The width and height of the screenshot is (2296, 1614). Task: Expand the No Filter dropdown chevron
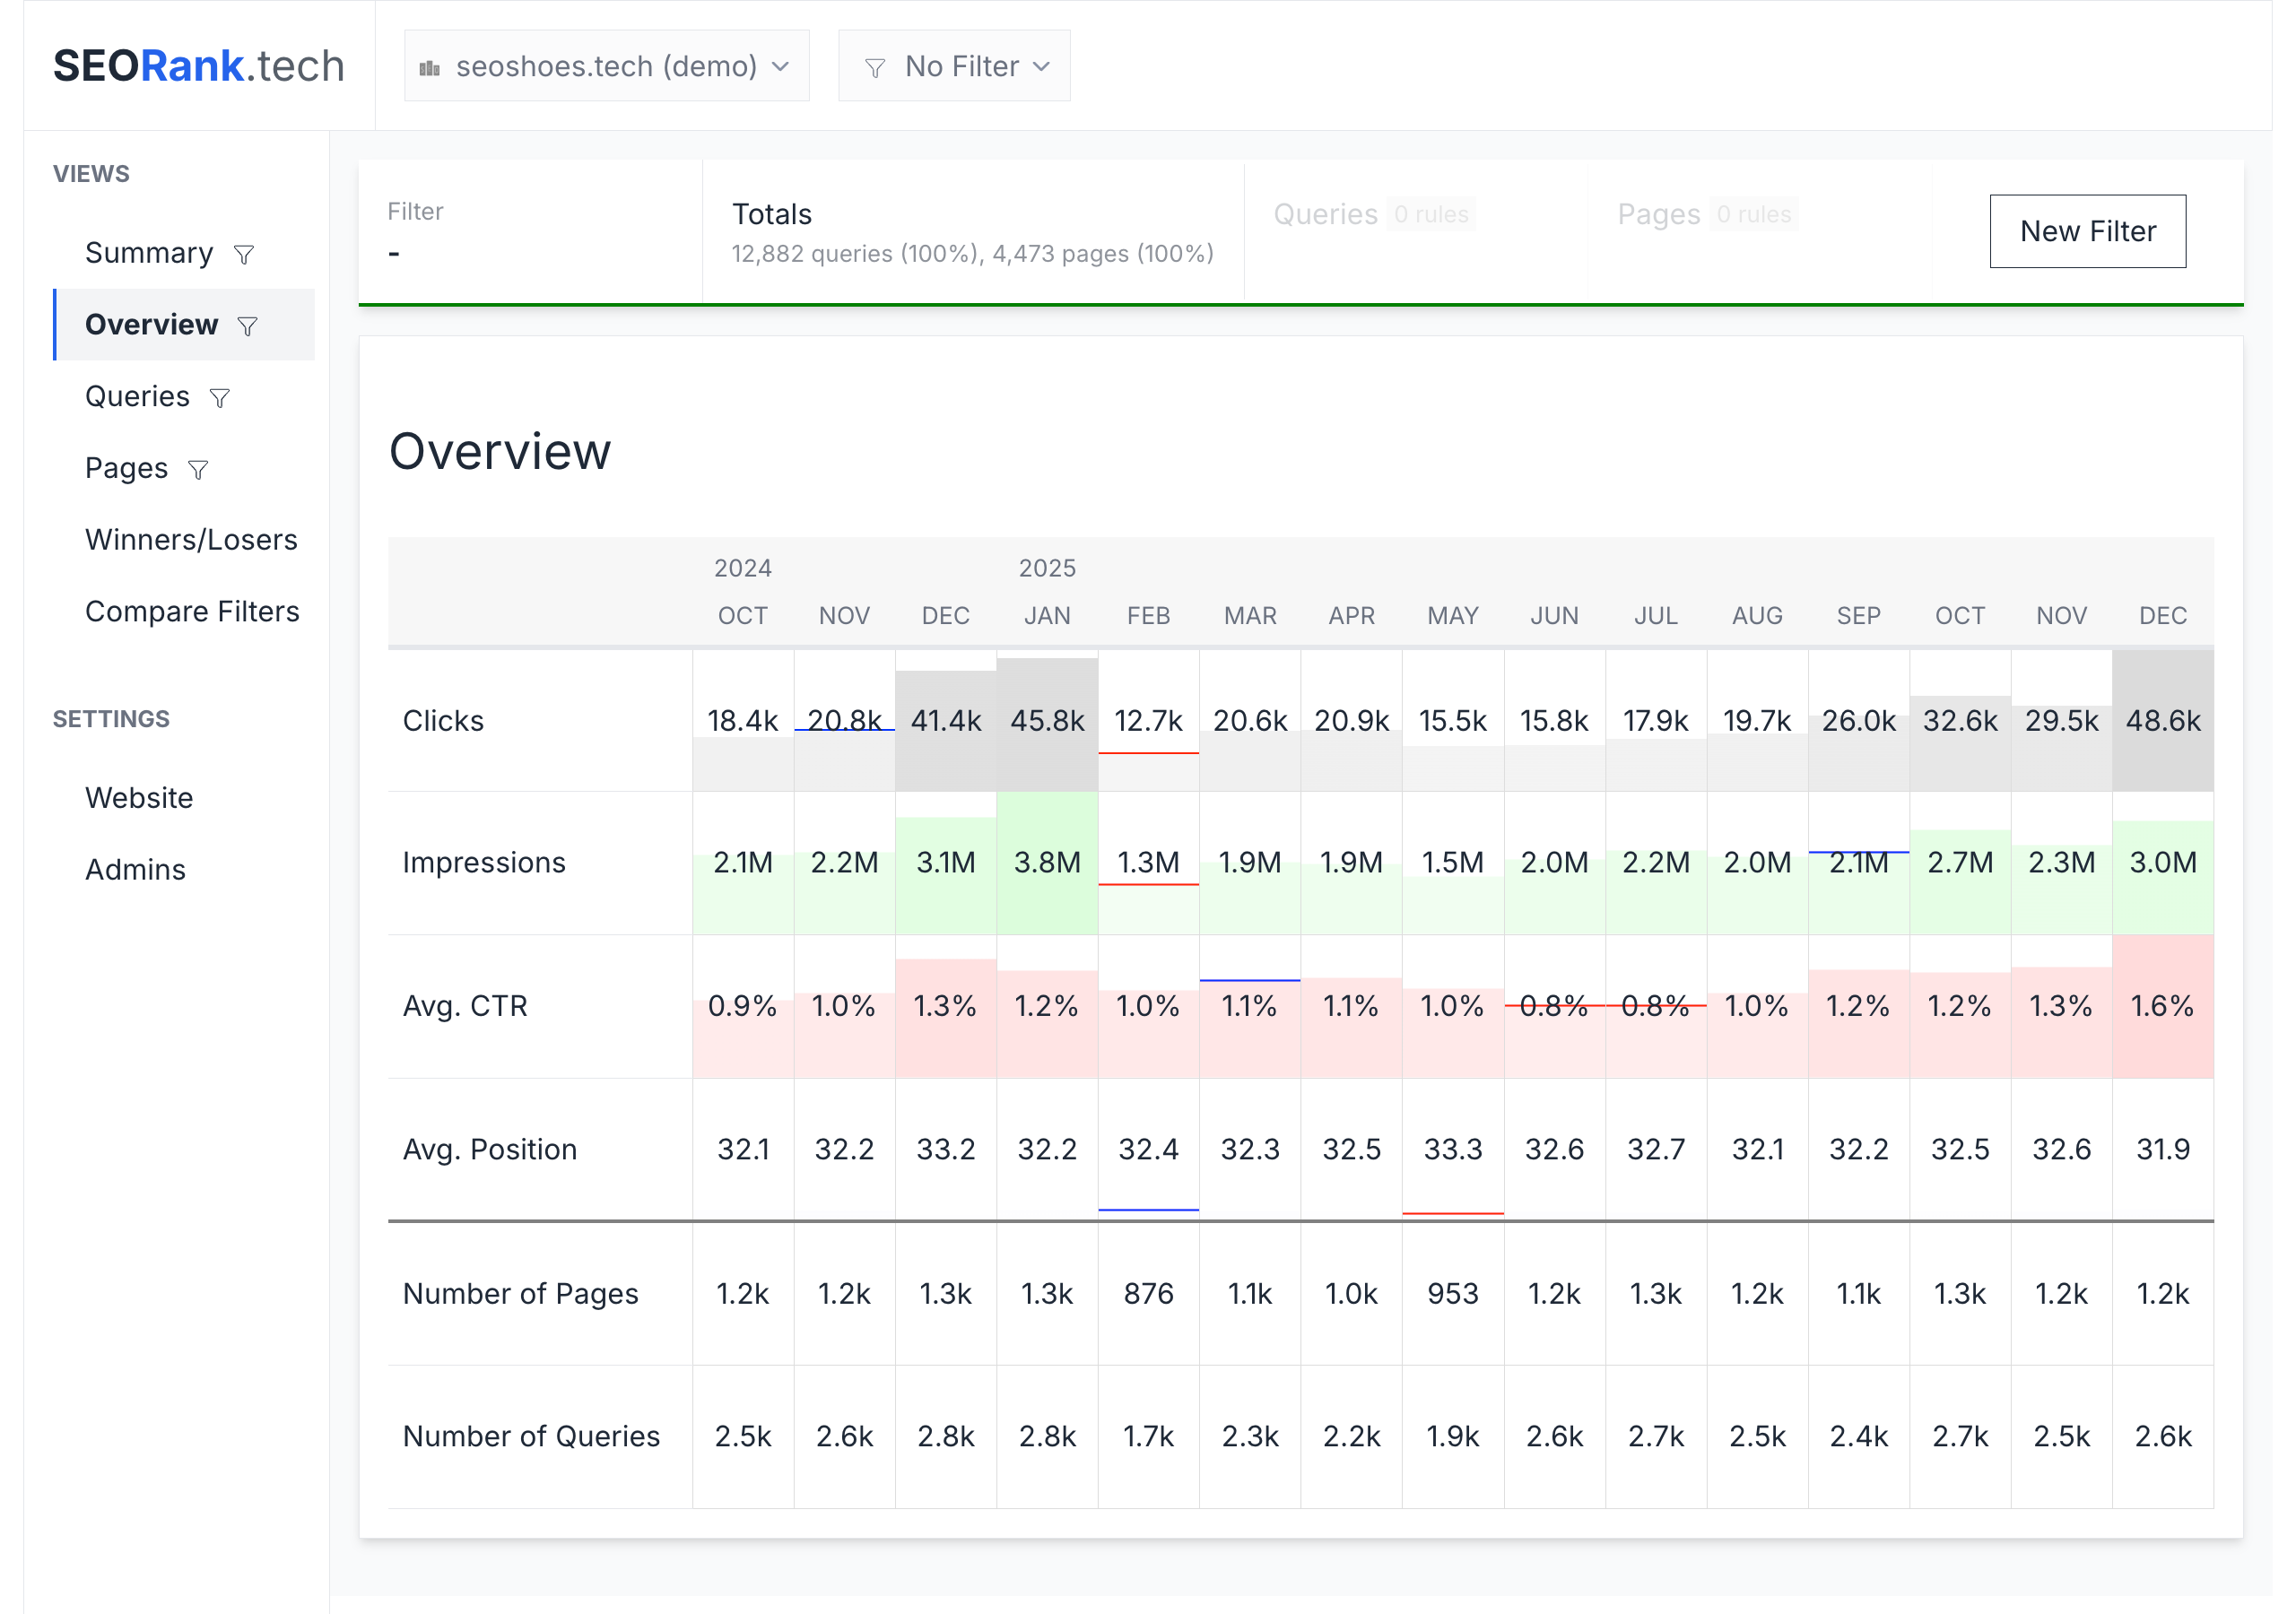point(1042,67)
